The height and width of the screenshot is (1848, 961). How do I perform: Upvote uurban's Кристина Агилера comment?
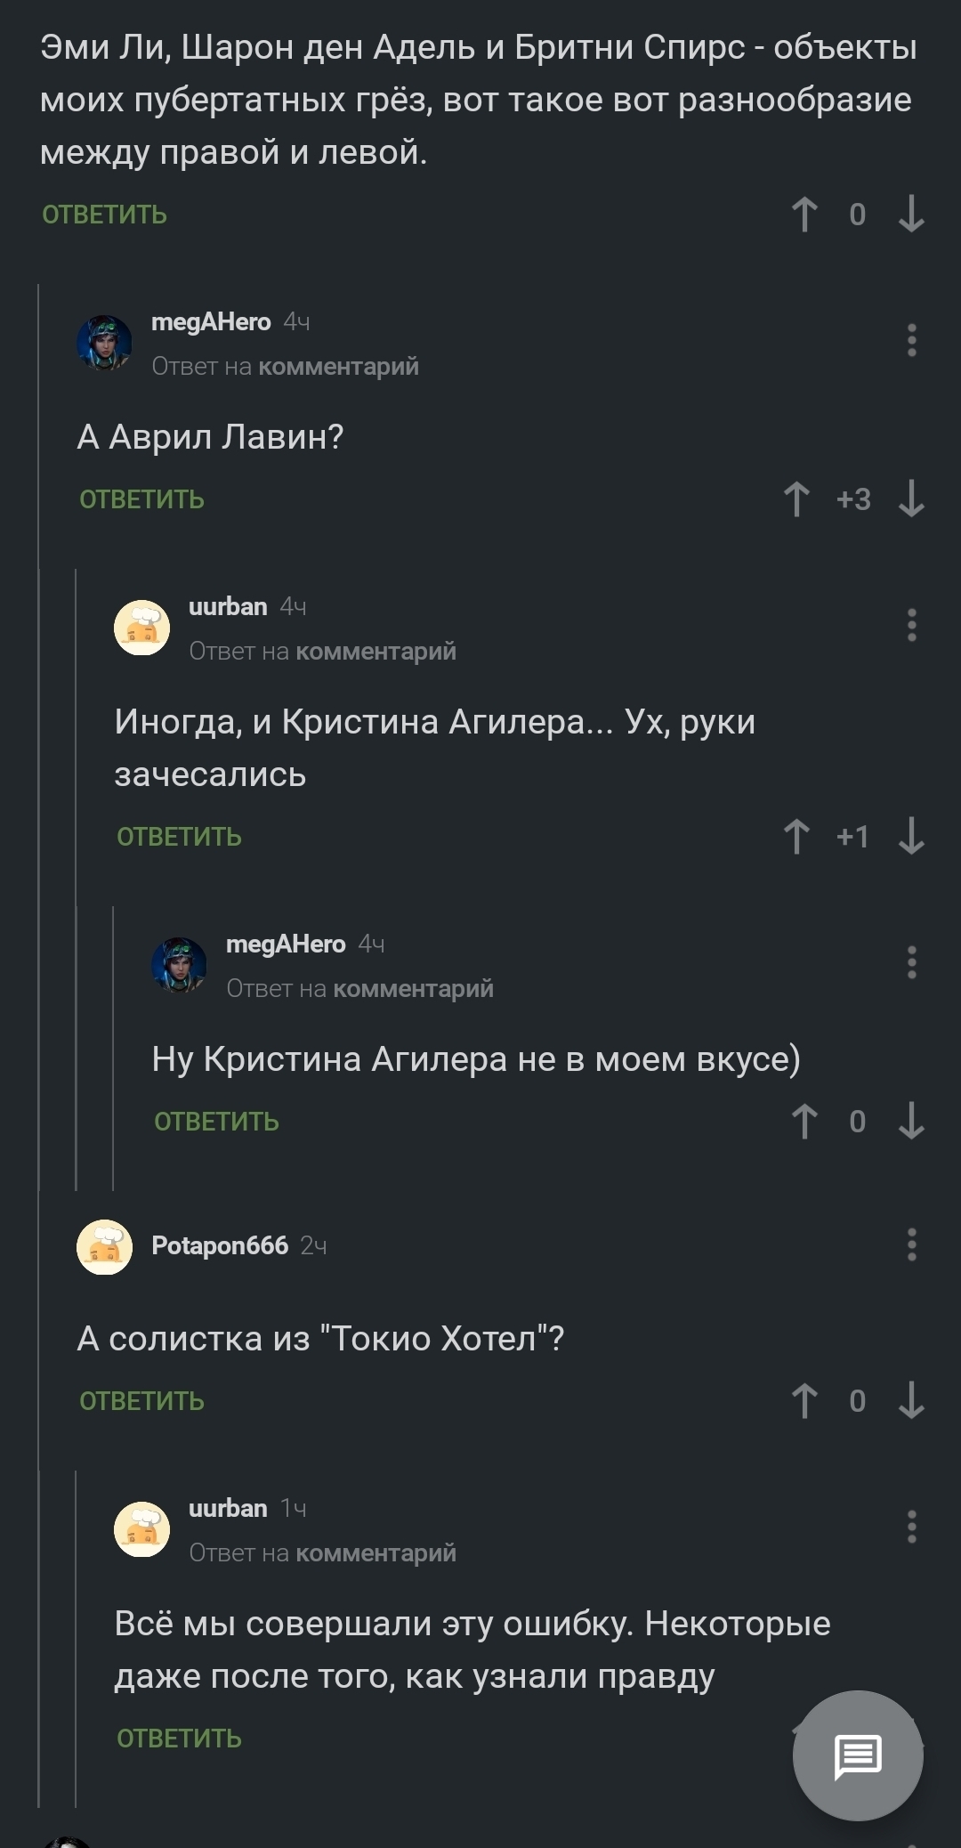tap(796, 837)
